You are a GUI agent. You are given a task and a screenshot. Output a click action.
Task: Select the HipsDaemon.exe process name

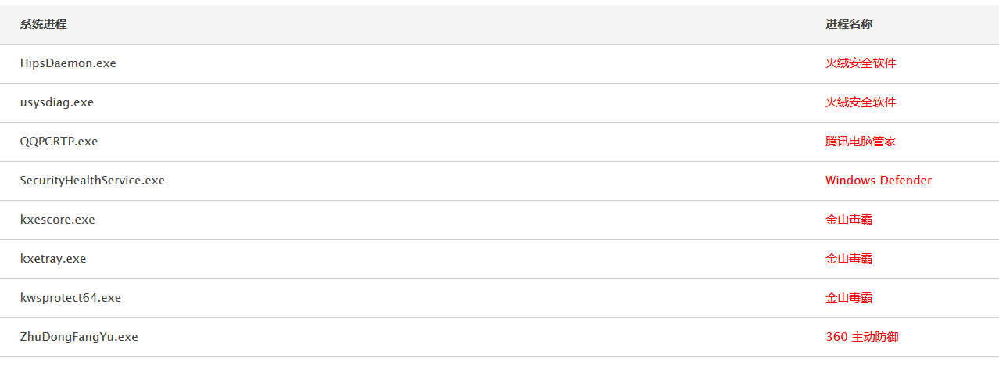pos(68,63)
